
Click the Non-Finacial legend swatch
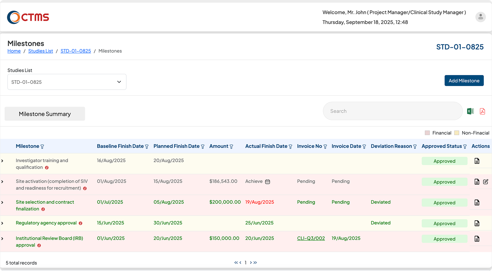pyautogui.click(x=457, y=133)
